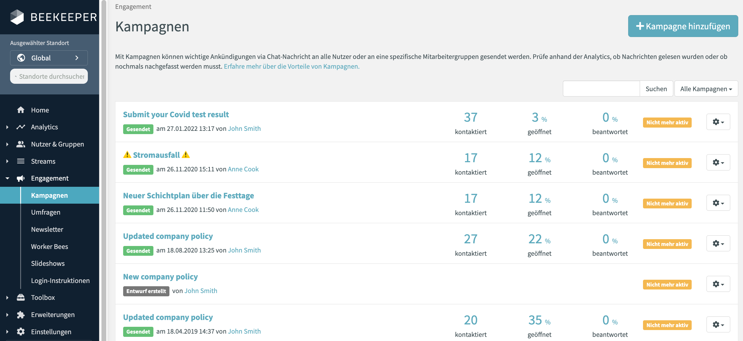The image size is (743, 341).
Task: Expand the Analytics sidebar section chevron
Action: (x=7, y=127)
